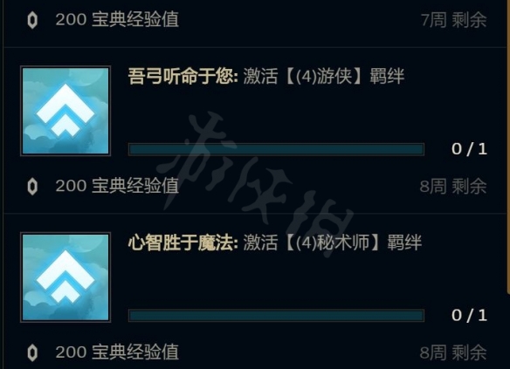The width and height of the screenshot is (510, 369).
Task: Click the 吾弓听命于您 mission icon
Action: (65, 111)
